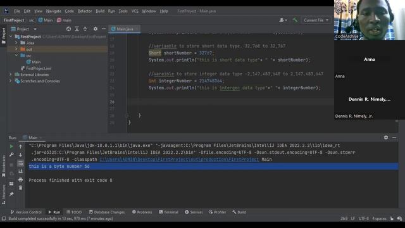Open the Terminal tool window
Image resolution: width=405 pixels, height=228 pixels.
point(168,212)
